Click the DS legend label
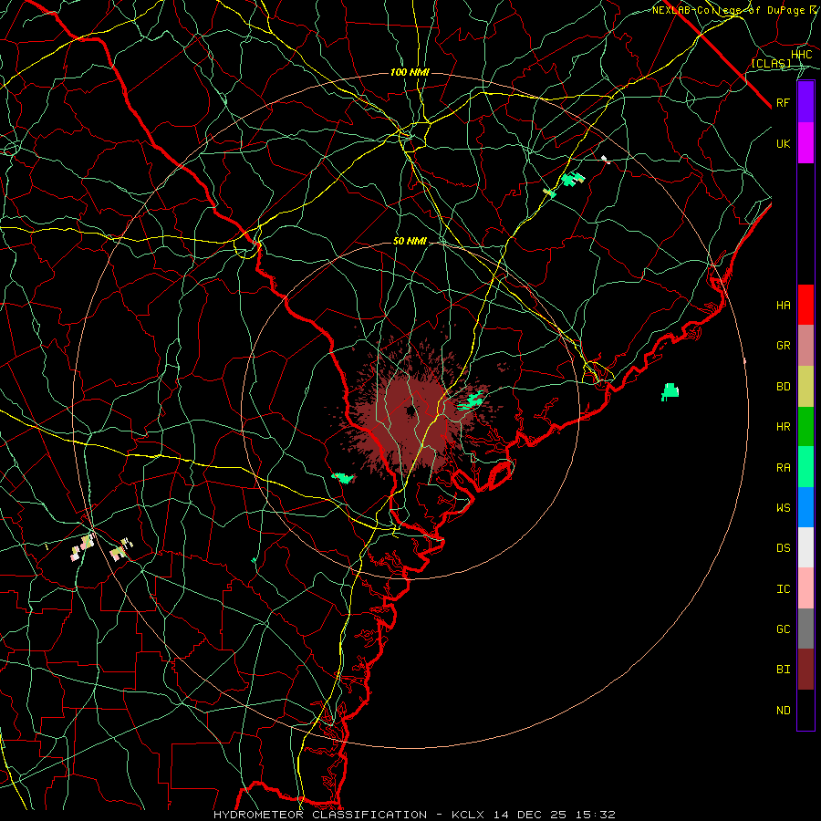 click(783, 547)
